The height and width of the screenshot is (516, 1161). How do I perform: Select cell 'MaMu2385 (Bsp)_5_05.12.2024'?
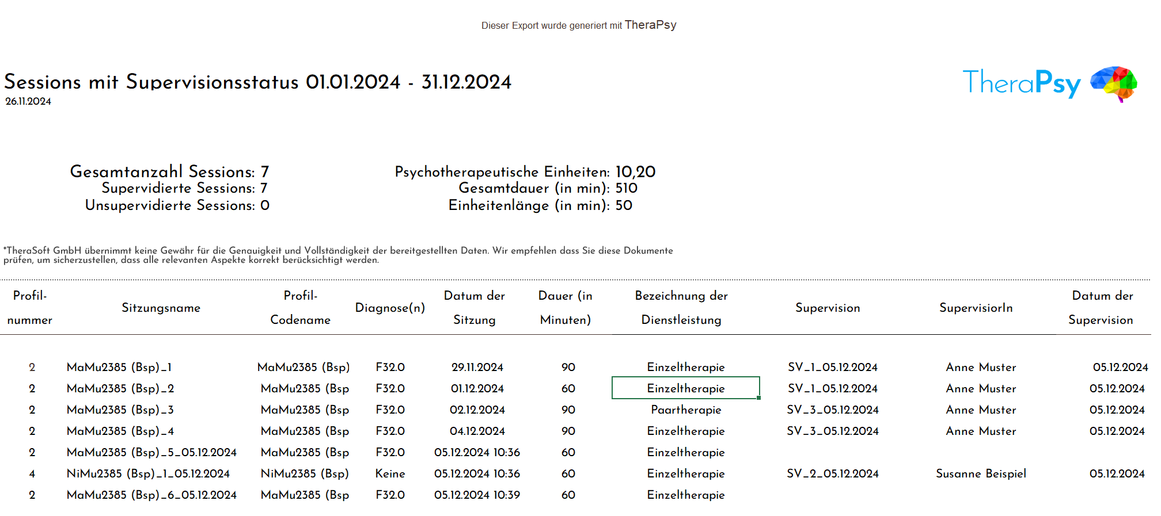[151, 453]
